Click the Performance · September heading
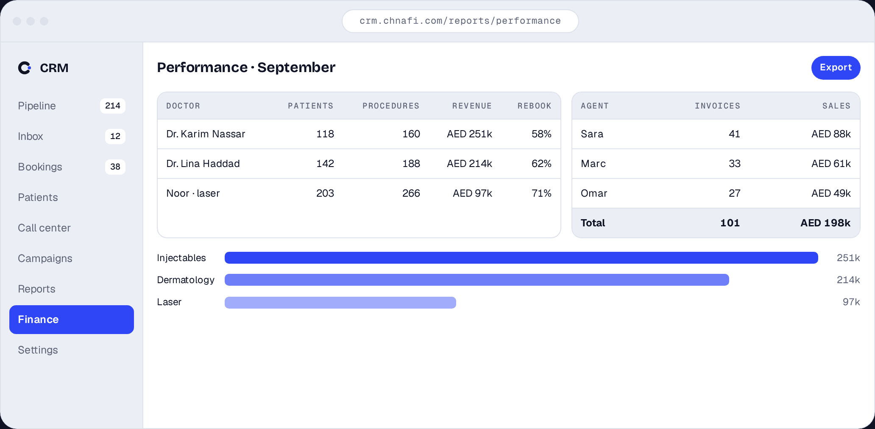 246,67
